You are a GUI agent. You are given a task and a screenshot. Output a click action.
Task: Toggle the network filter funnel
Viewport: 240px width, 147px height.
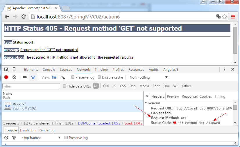33,77
